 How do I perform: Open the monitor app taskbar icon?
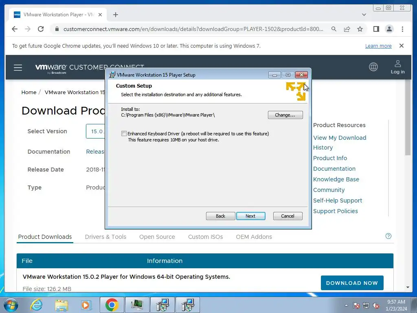point(137,305)
